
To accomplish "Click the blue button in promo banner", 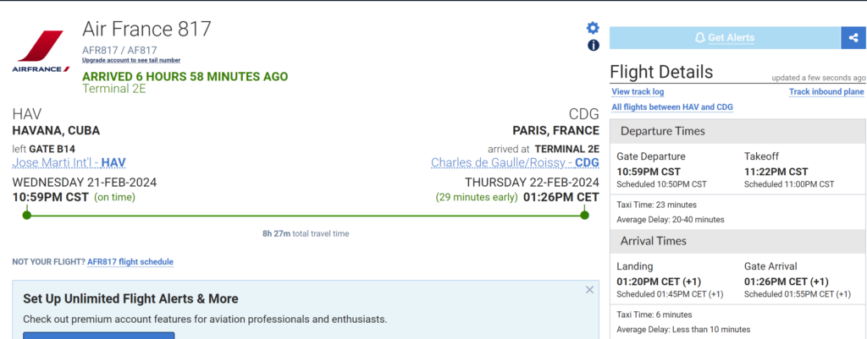I will point(98,335).
